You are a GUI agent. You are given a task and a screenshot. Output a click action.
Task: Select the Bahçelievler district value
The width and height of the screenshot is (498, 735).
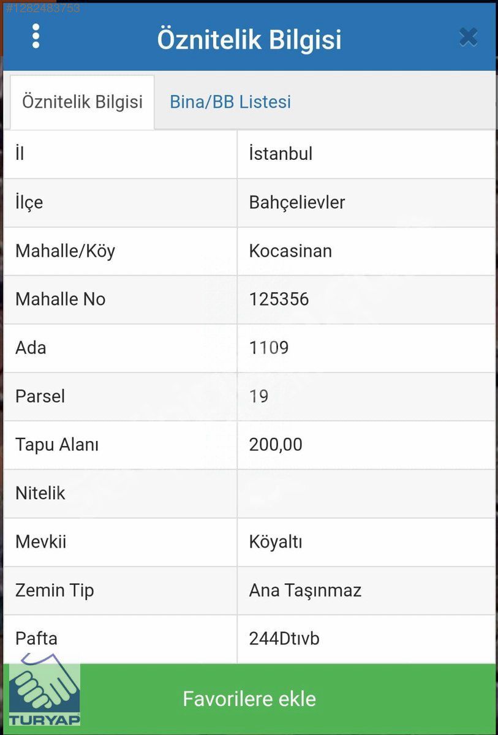[297, 202]
